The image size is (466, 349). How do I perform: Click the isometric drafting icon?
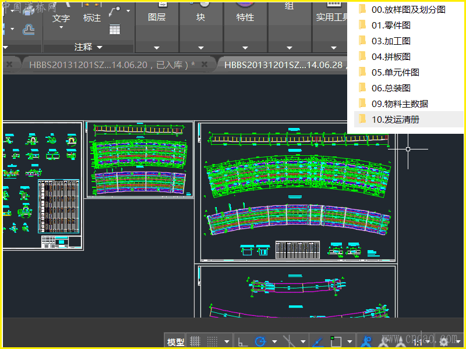point(289,341)
